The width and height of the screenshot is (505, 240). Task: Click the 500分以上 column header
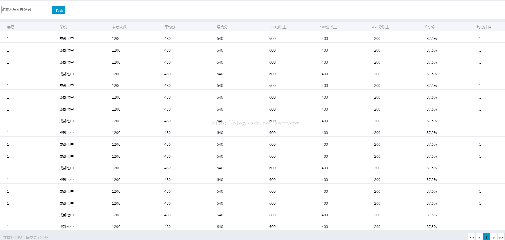click(278, 27)
